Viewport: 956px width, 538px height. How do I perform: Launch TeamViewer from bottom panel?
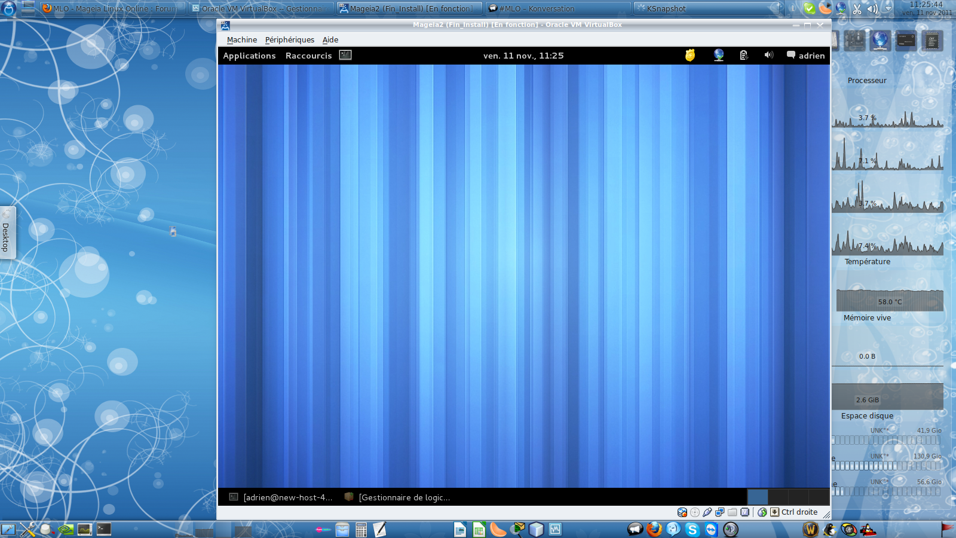(x=711, y=529)
